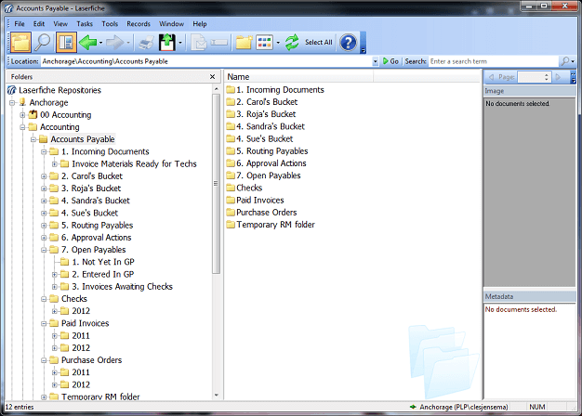The height and width of the screenshot is (416, 582).
Task: Open the Paid Invoices folder in list
Action: point(255,200)
